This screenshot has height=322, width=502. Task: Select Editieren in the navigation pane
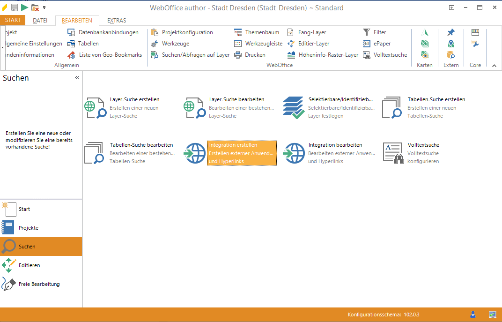click(x=30, y=265)
